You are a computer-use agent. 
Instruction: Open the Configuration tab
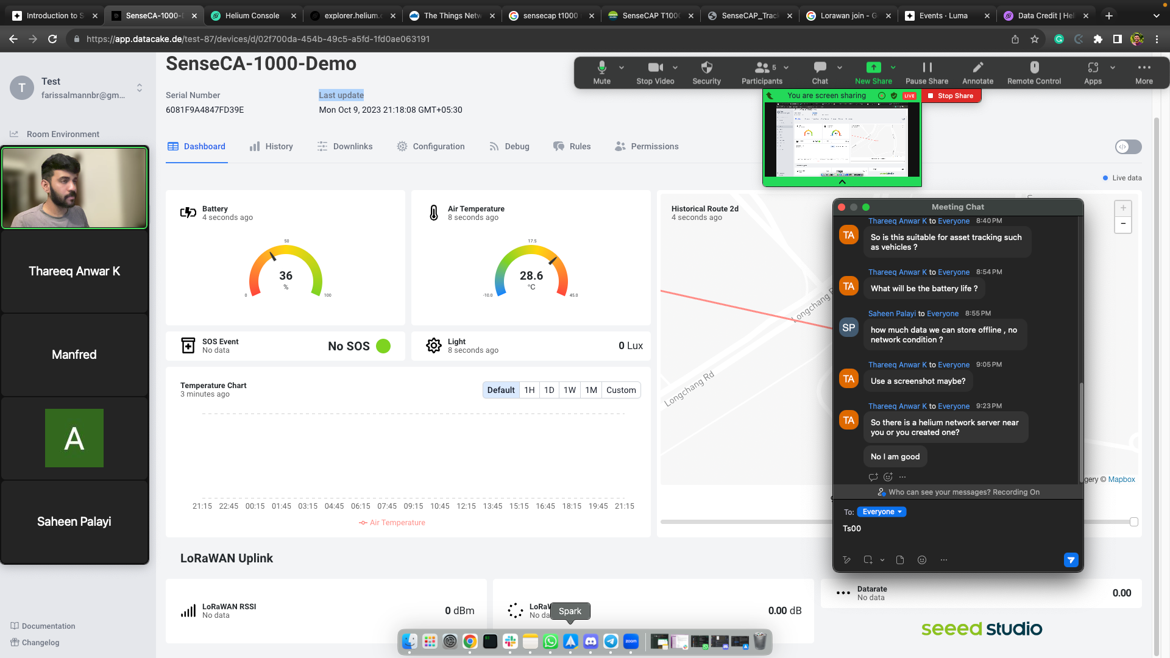(431, 146)
